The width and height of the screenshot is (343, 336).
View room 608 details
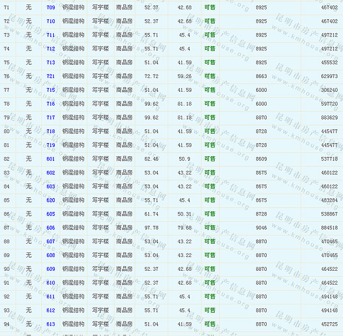[50, 255]
